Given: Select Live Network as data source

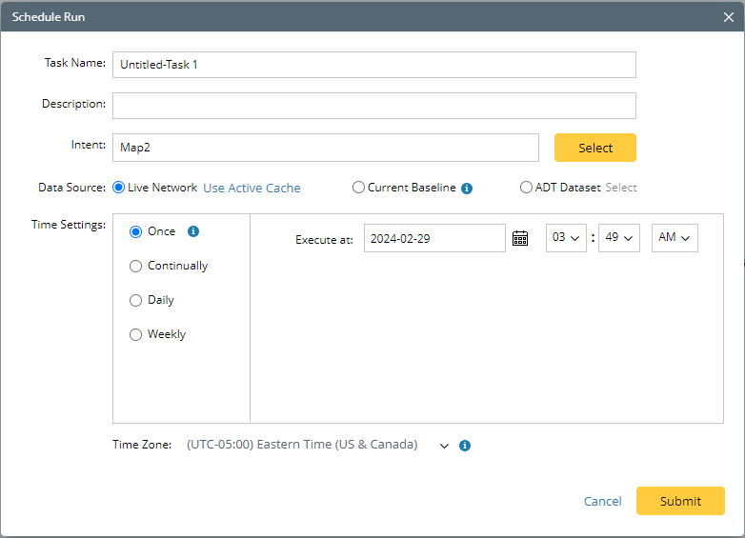Looking at the screenshot, I should 119,188.
